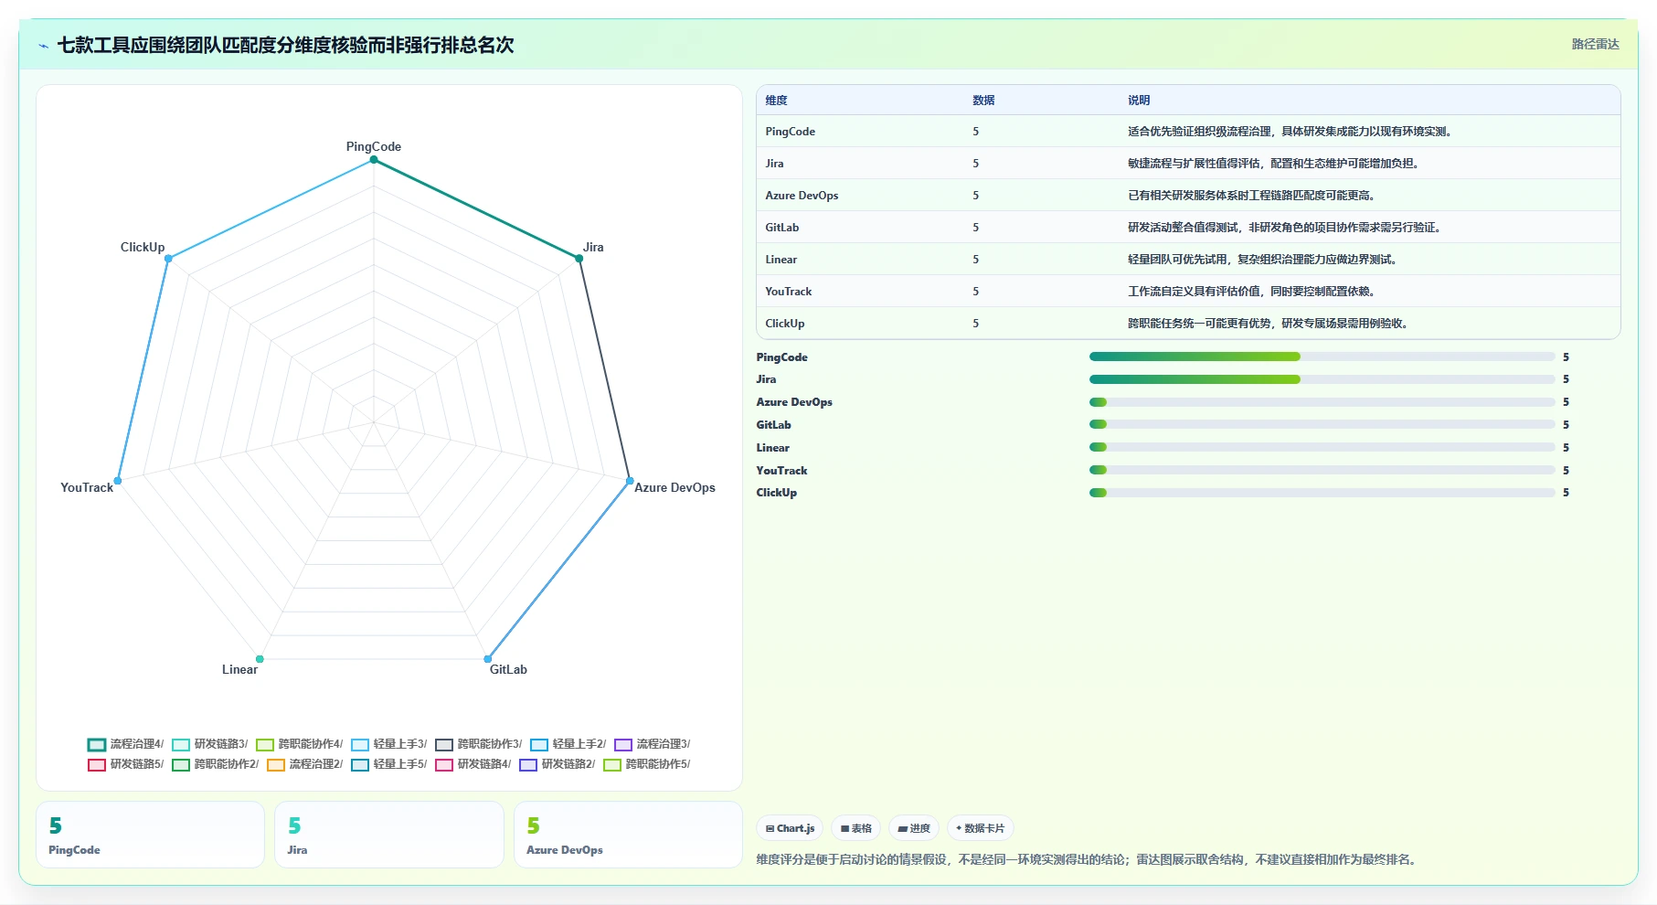Toggle the 跨职能协作3/ legend entry

pyautogui.click(x=479, y=744)
